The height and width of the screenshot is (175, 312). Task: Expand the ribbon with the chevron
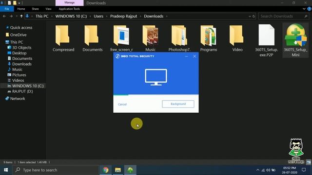(x=304, y=9)
